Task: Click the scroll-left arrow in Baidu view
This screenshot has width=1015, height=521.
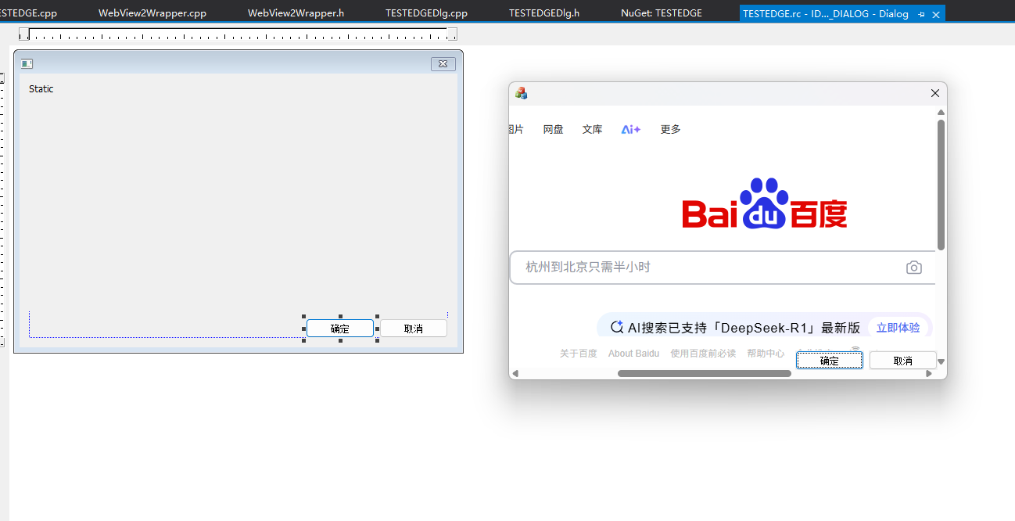Action: (515, 374)
